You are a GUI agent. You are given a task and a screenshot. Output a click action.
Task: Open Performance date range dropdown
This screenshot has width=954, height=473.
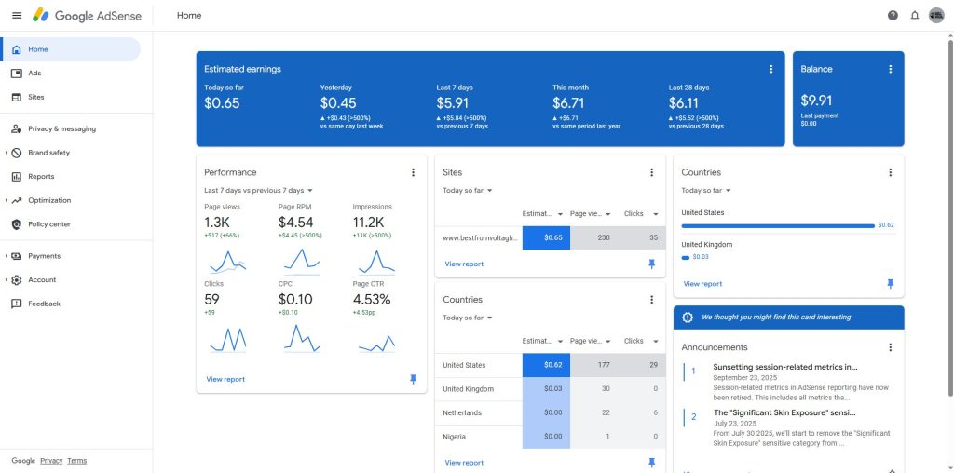click(258, 190)
